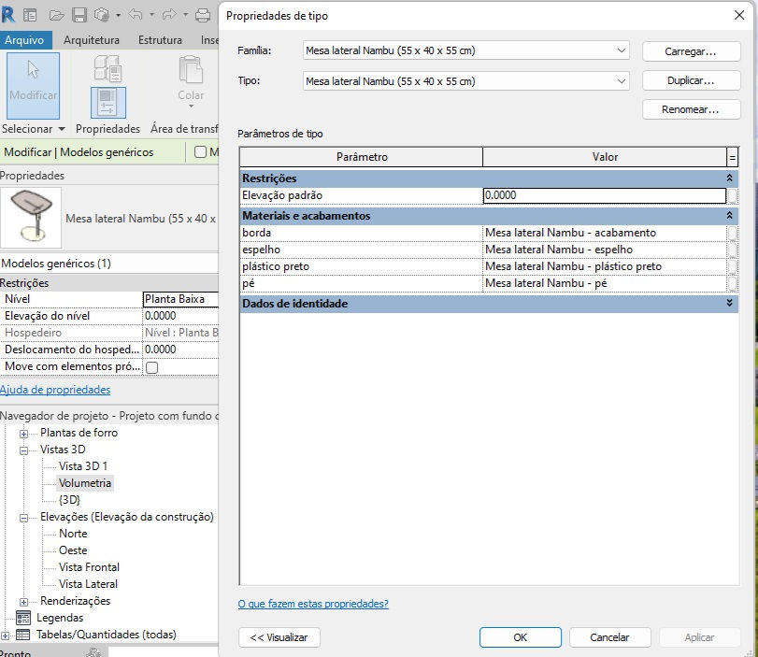Expand the Dados de identidade section
This screenshot has width=758, height=657.
point(729,303)
